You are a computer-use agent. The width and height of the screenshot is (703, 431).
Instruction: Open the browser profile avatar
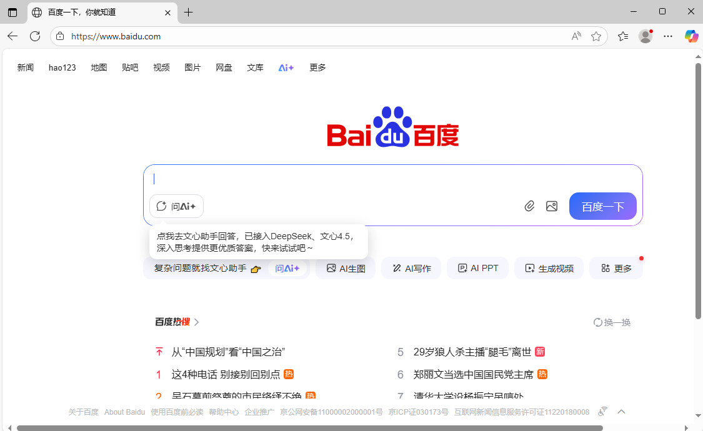[646, 36]
